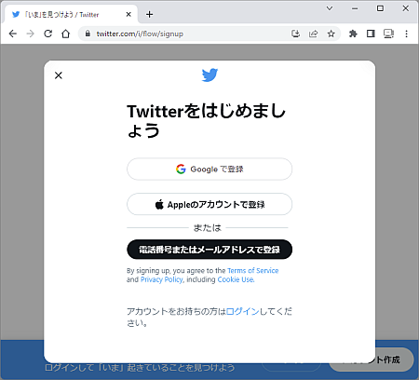Close the Twitter browser tab
Image resolution: width=419 pixels, height=380 pixels.
(x=128, y=14)
